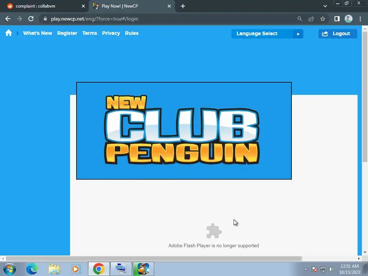Viewport: 368px width, 276px height.
Task: Click the Language Select arrow
Action: [298, 34]
